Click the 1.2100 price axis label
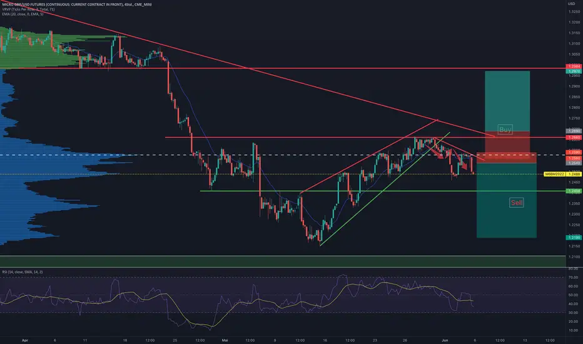The width and height of the screenshot is (583, 344). click(574, 257)
